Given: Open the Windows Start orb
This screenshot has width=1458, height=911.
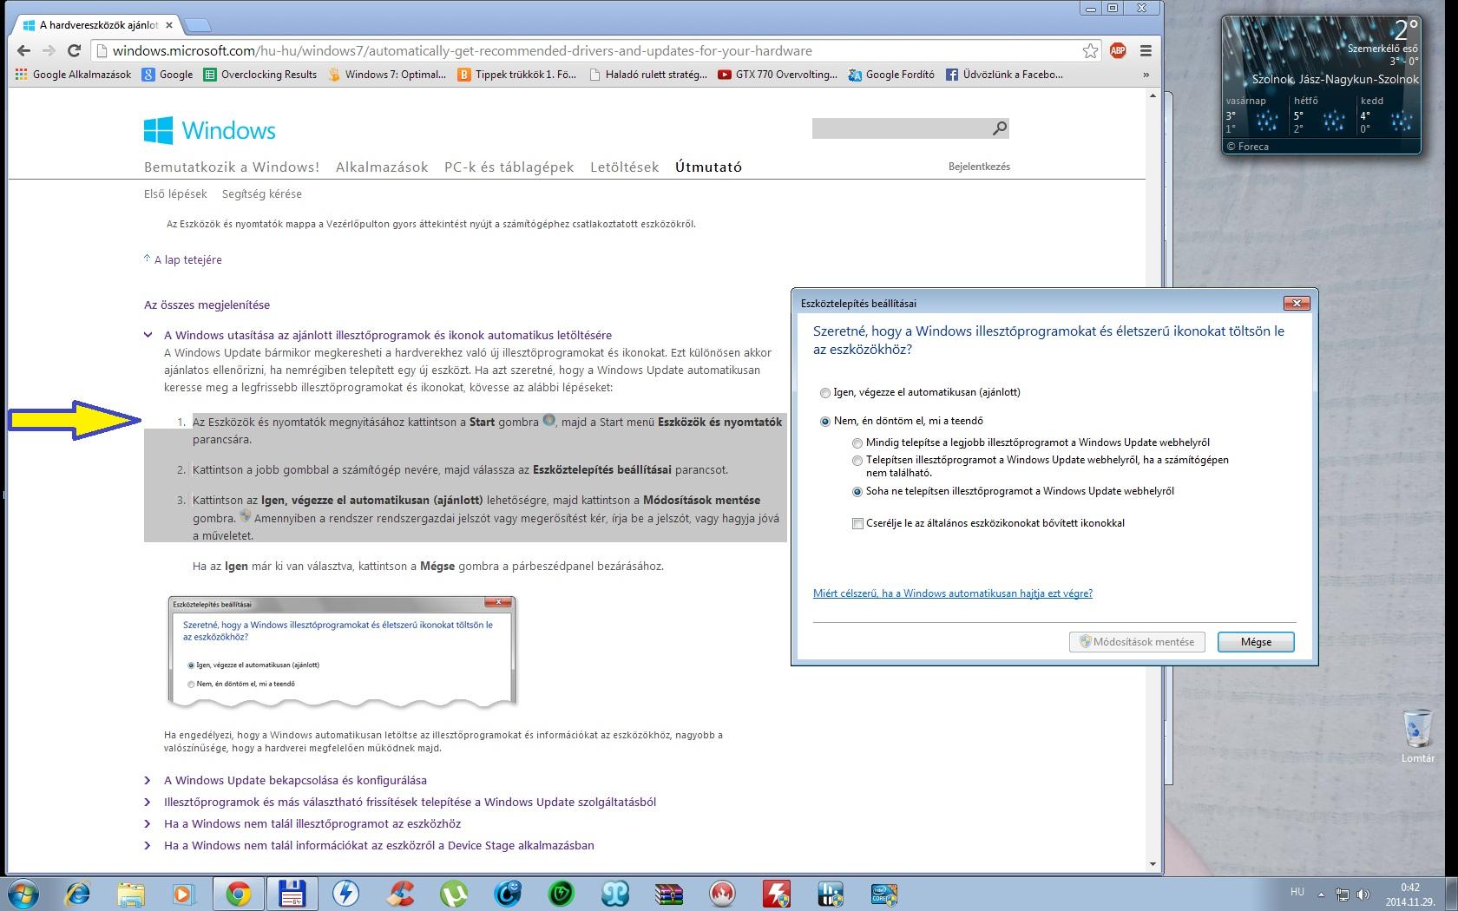Looking at the screenshot, I should pyautogui.click(x=22, y=893).
